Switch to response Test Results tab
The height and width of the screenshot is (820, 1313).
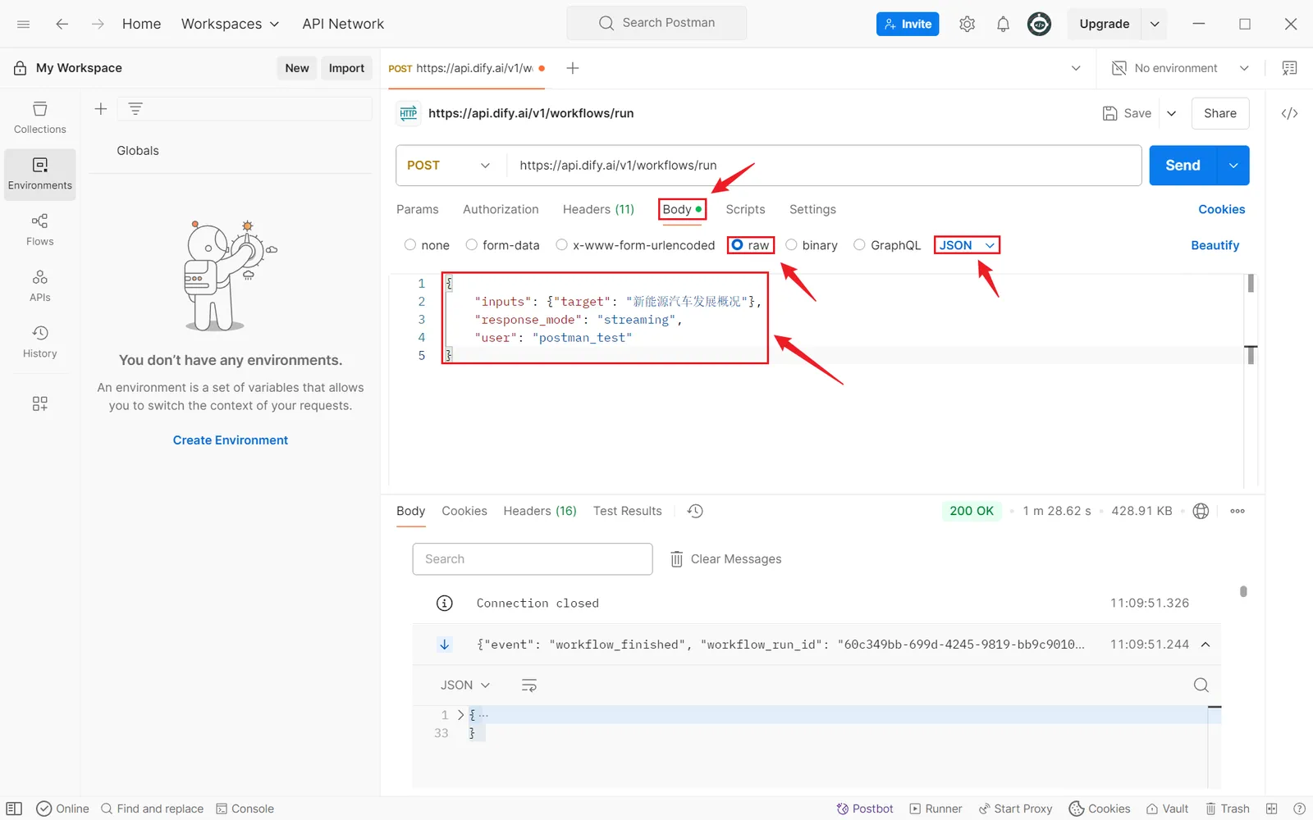(627, 511)
